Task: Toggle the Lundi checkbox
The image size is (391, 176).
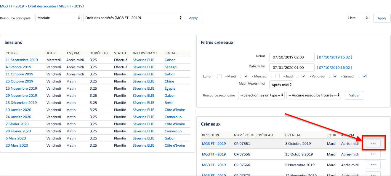Action: (x=219, y=76)
